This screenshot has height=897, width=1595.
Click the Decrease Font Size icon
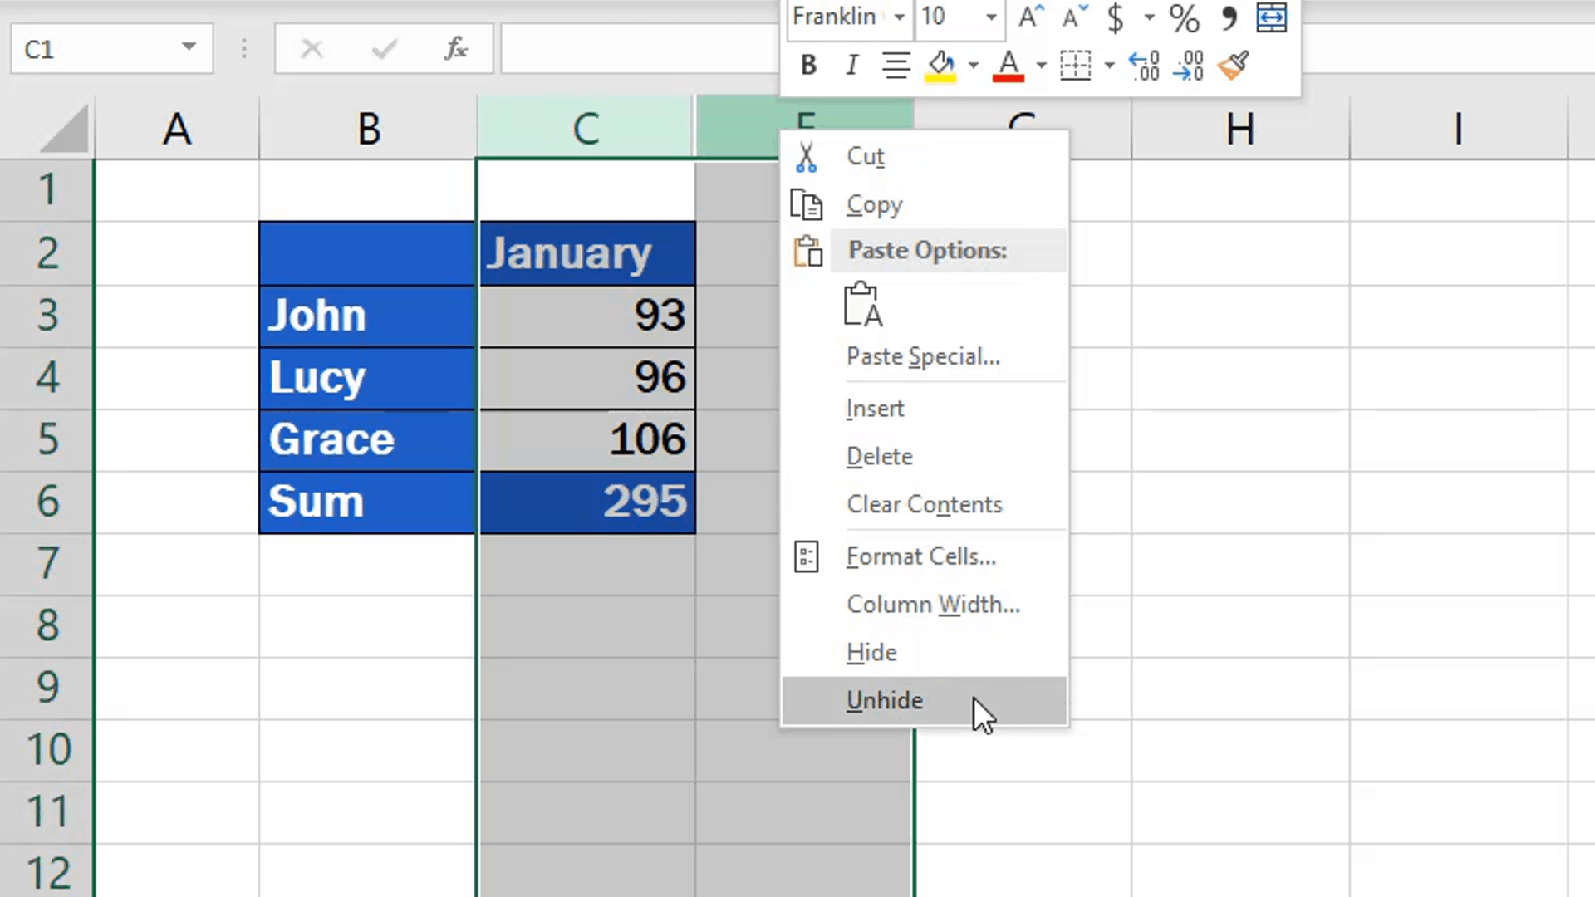tap(1071, 18)
